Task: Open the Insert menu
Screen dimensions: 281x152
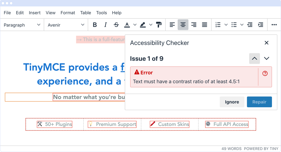Action: (x=35, y=13)
